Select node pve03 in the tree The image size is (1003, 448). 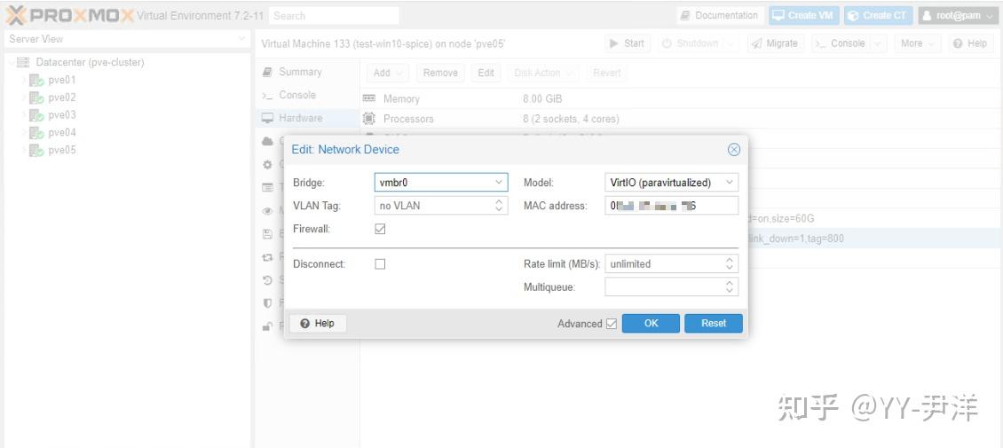point(62,115)
